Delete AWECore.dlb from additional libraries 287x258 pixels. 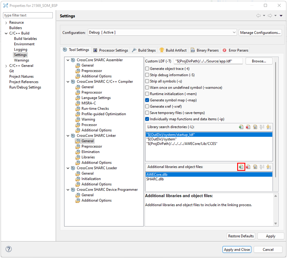248,167
